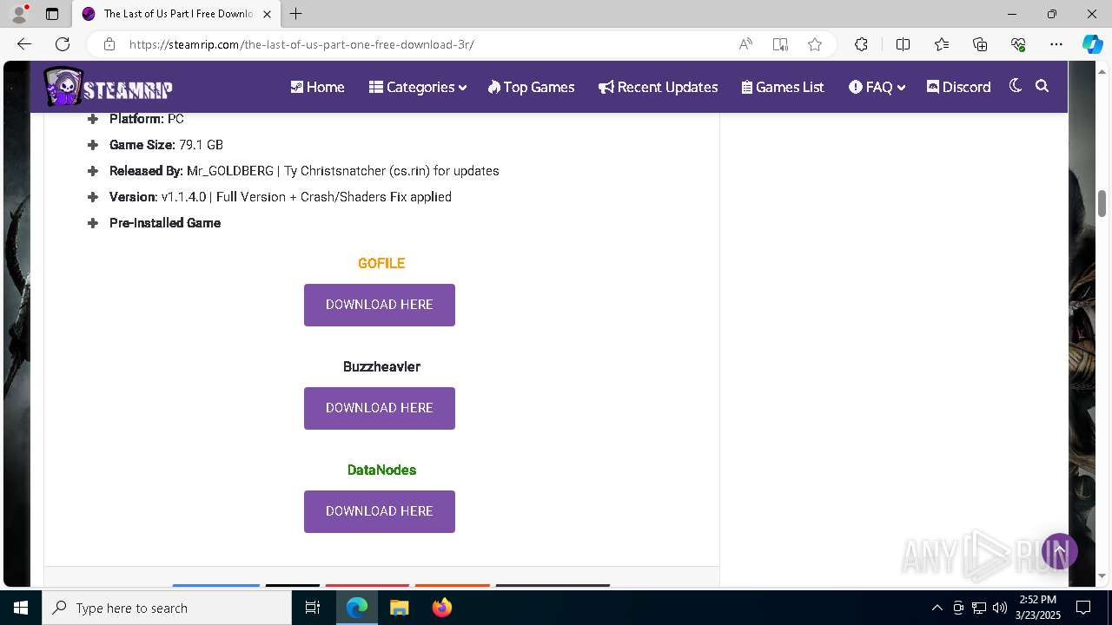
Task: Open network status tray icon
Action: pos(979,608)
